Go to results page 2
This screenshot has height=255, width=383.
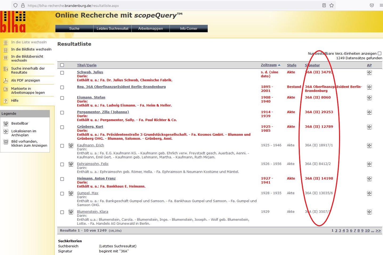pyautogui.click(x=336, y=231)
